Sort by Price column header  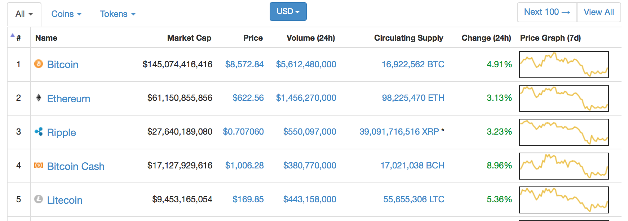253,38
